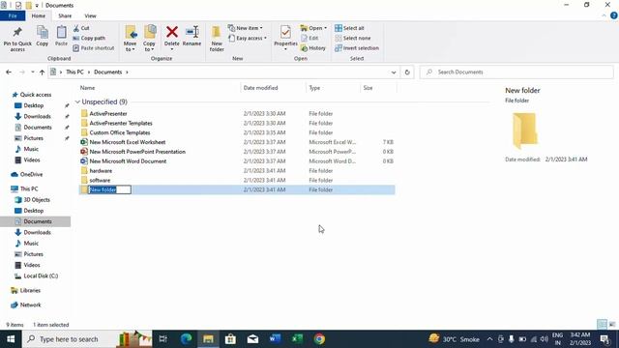Click Select none in ribbon

(352, 39)
